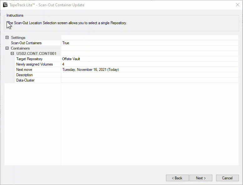Click the Newly assigned Volumes value 4
243x185 pixels.
(150, 64)
